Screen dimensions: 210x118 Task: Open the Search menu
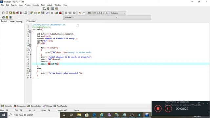pyautogui.click(x=14, y=5)
